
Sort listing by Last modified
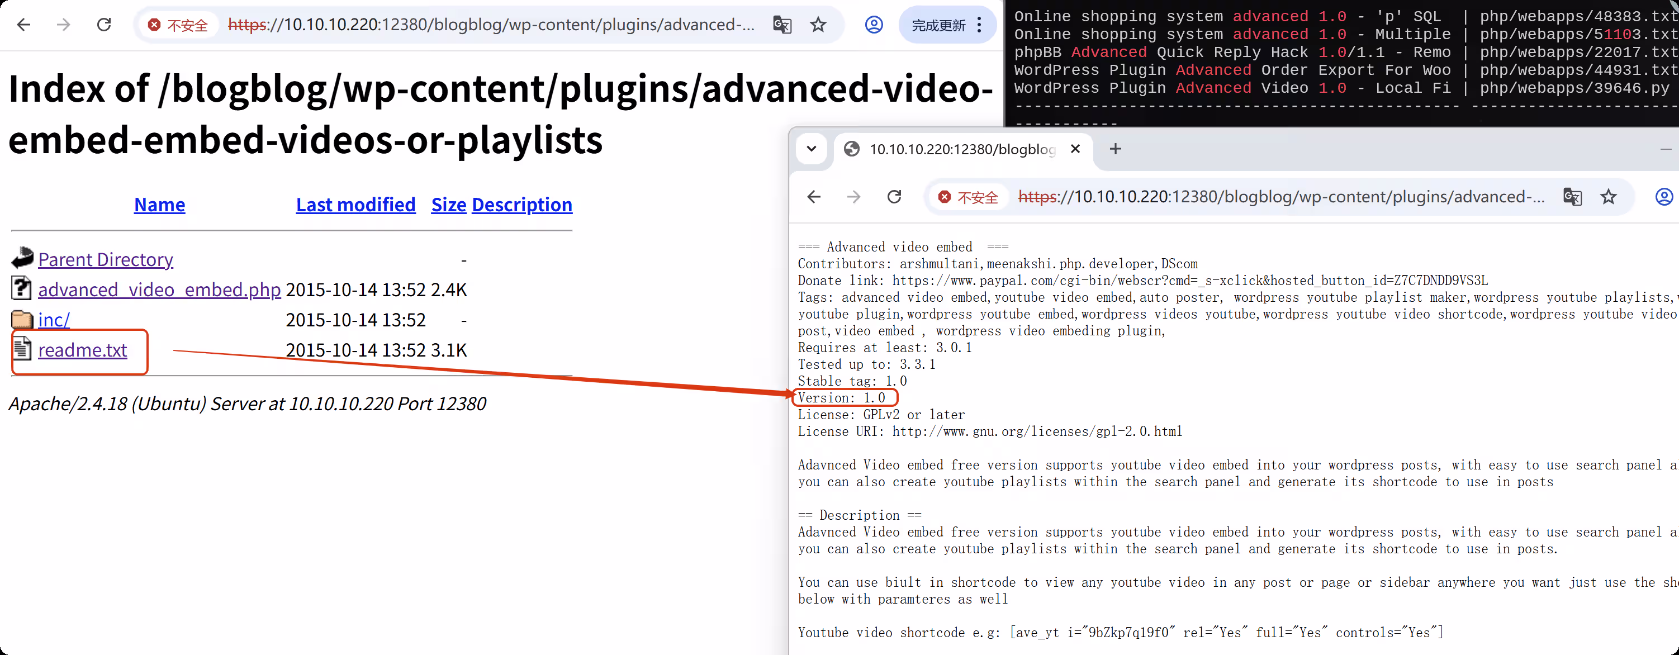coord(355,205)
